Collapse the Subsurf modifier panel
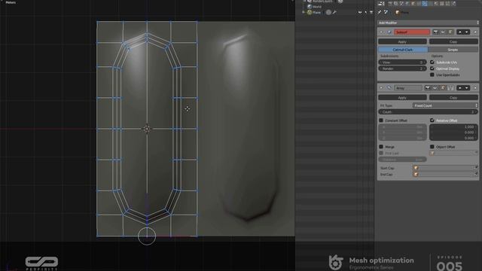Screen dimensions: 482x271 click(x=382, y=32)
